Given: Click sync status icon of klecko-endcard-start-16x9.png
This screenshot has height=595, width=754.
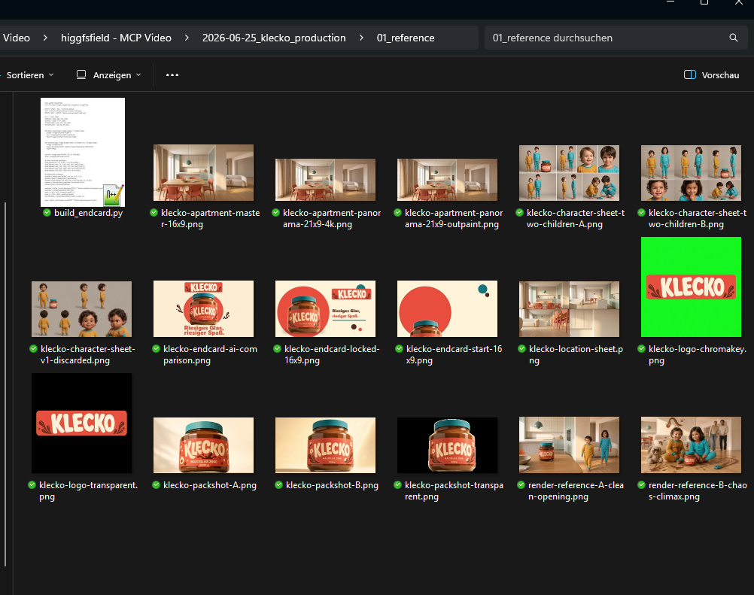Looking at the screenshot, I should pyautogui.click(x=399, y=349).
